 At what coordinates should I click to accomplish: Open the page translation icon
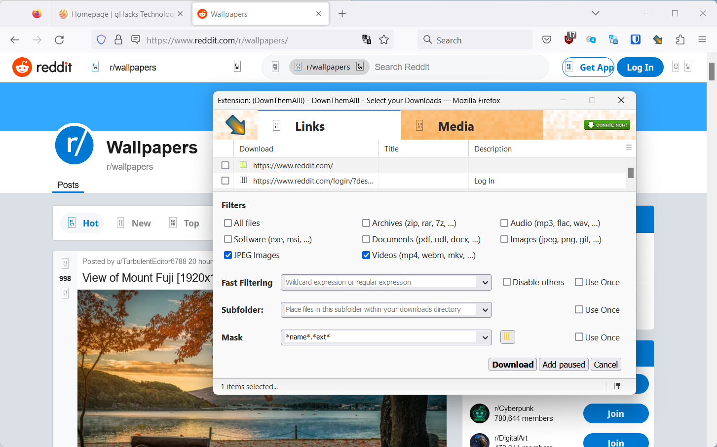click(x=367, y=39)
